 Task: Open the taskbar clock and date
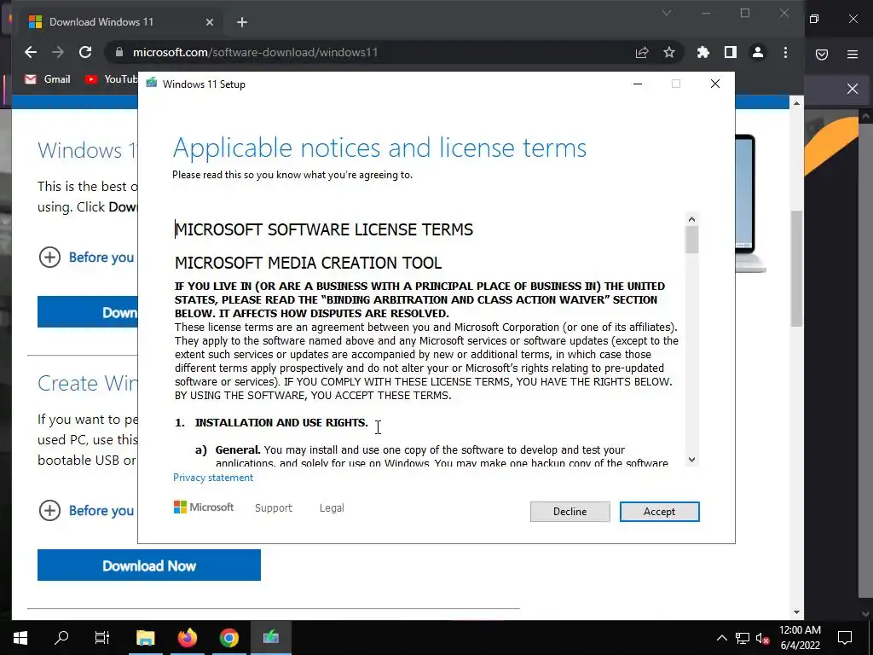(800, 638)
